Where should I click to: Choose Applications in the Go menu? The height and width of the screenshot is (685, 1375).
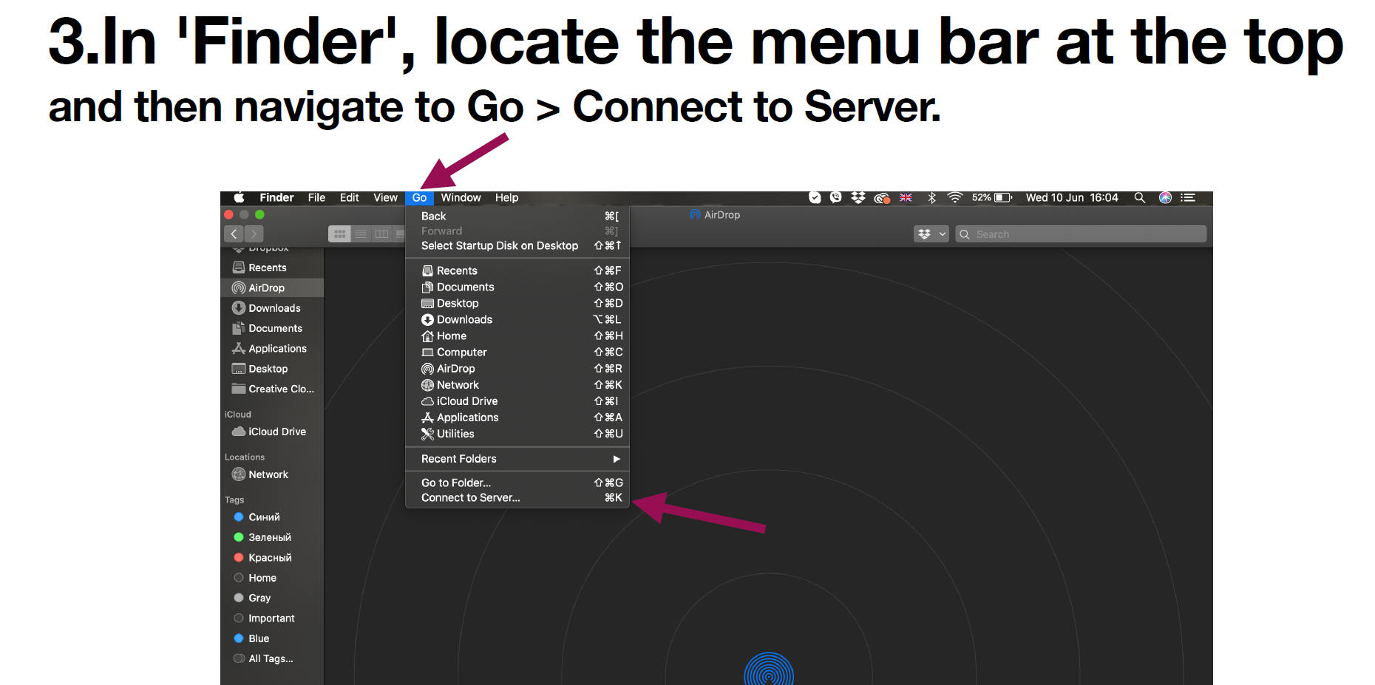point(517,417)
